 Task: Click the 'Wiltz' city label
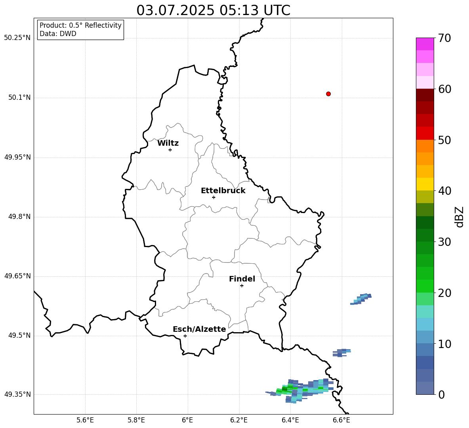pyautogui.click(x=168, y=143)
